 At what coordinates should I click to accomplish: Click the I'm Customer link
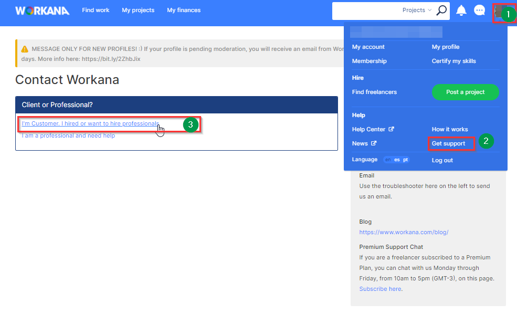(90, 123)
